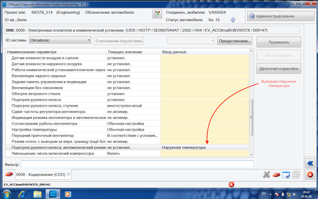This screenshot has height=199, width=318.
Task: Click the В соответствии с условия... value cell
Action: pos(133,135)
